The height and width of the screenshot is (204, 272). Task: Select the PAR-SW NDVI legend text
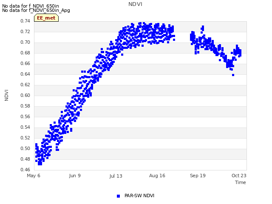pyautogui.click(x=139, y=195)
